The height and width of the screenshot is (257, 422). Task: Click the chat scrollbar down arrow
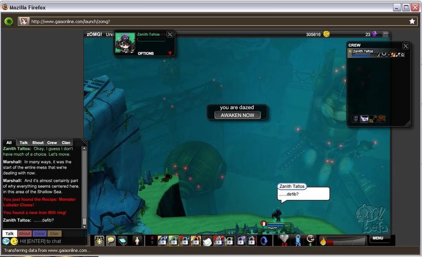pyautogui.click(x=84, y=227)
